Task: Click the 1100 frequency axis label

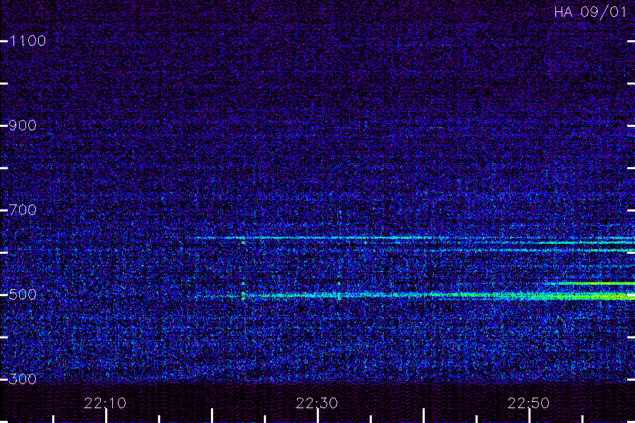Action: 28,40
